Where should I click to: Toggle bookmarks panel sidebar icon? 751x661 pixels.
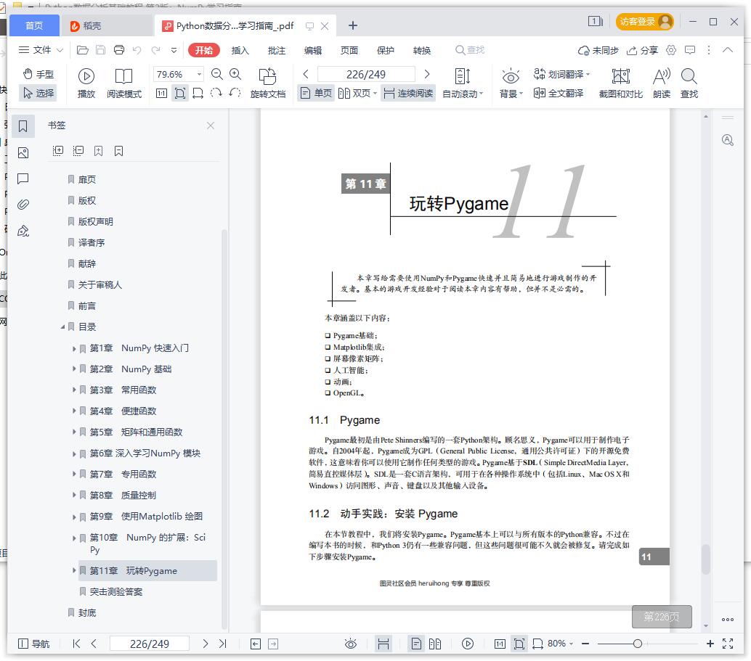coord(23,126)
